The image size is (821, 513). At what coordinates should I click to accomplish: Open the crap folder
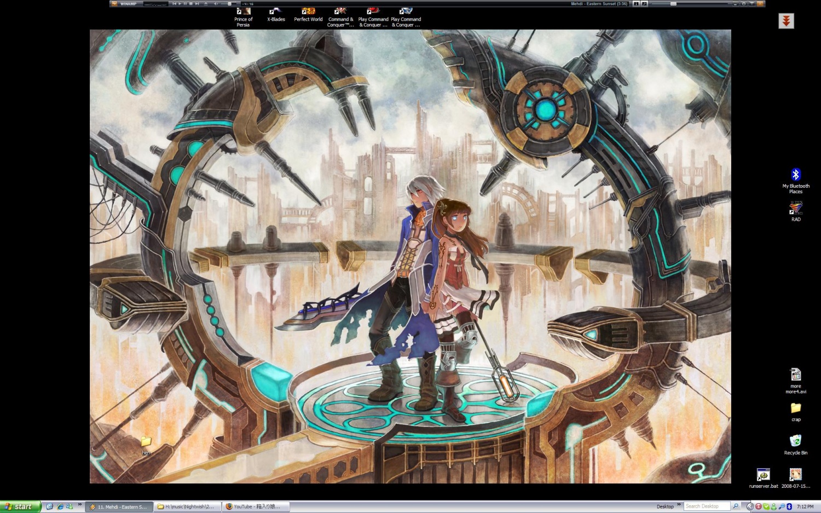tap(796, 412)
